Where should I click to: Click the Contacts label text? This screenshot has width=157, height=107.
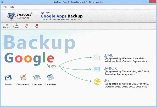[37, 85]
